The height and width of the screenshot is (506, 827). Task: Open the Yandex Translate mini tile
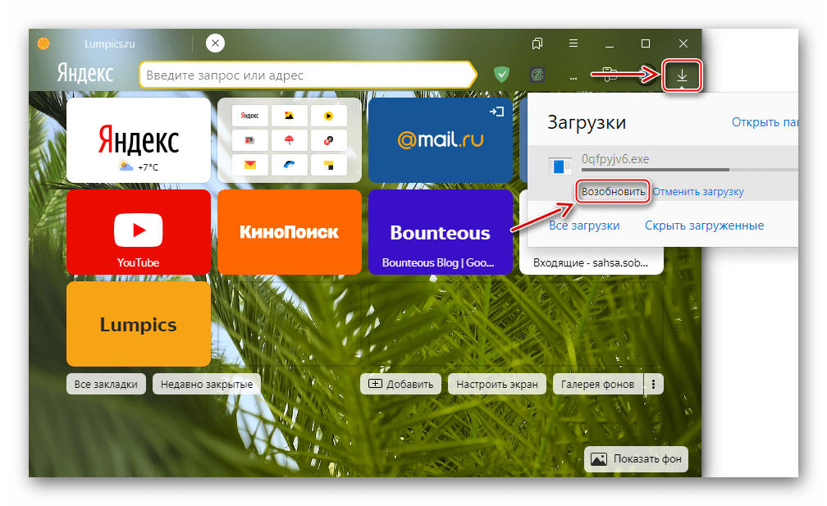(x=328, y=140)
